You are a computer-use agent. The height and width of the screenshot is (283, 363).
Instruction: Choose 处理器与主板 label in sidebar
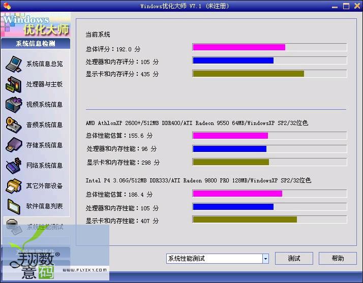coord(44,84)
